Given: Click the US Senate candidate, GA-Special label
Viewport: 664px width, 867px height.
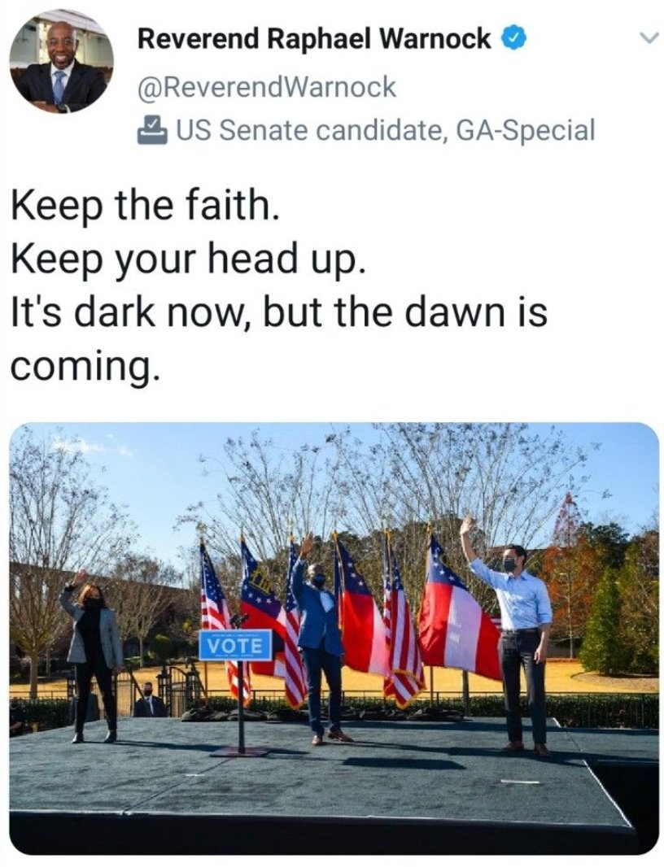Looking at the screenshot, I should (x=386, y=130).
